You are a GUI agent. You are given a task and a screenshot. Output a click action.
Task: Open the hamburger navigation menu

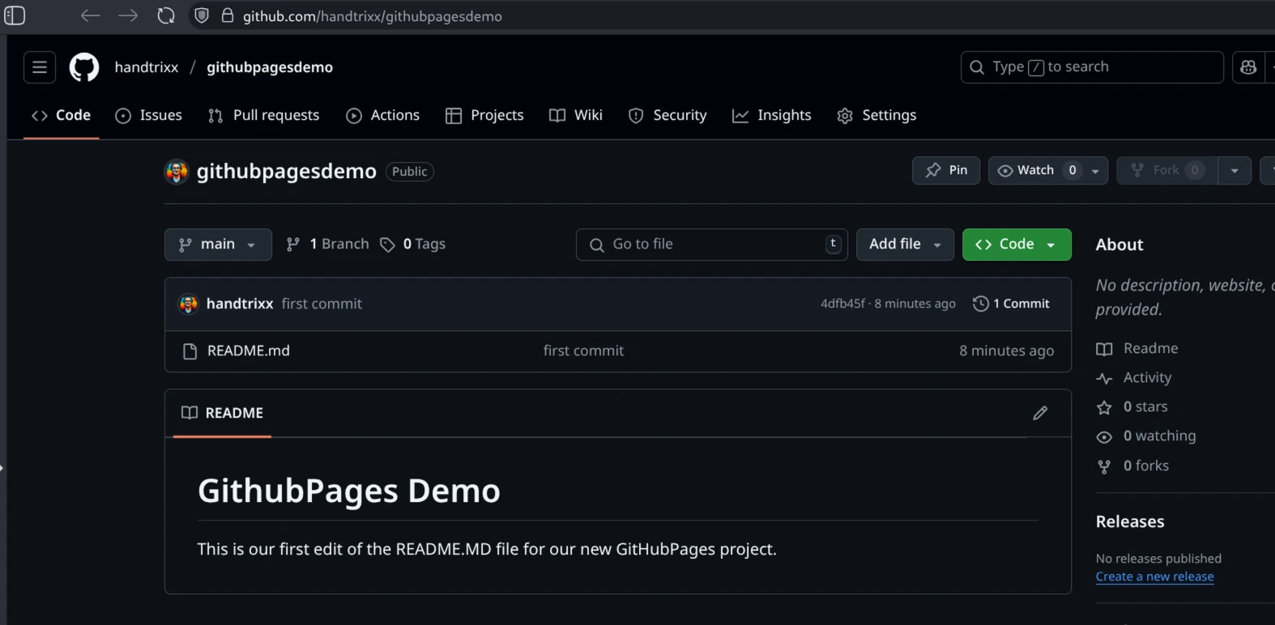(x=40, y=67)
